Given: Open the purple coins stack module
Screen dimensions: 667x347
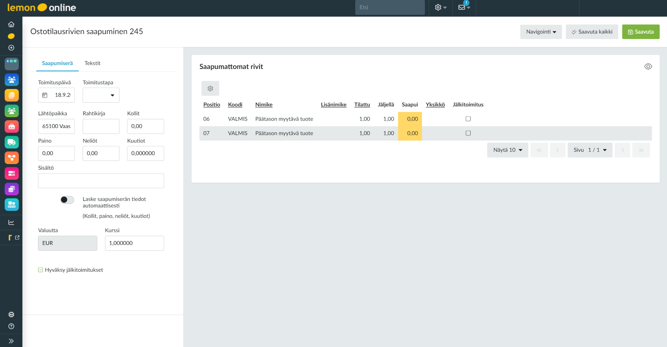Looking at the screenshot, I should tap(12, 189).
